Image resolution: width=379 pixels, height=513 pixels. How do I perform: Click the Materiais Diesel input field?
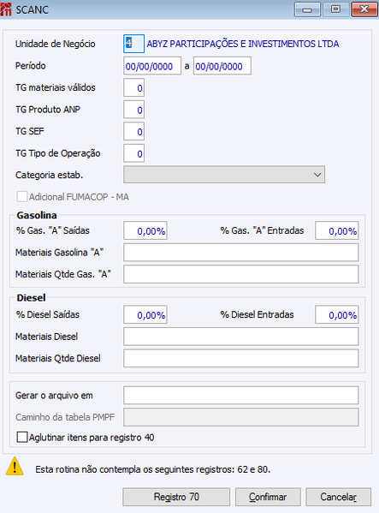coord(241,337)
